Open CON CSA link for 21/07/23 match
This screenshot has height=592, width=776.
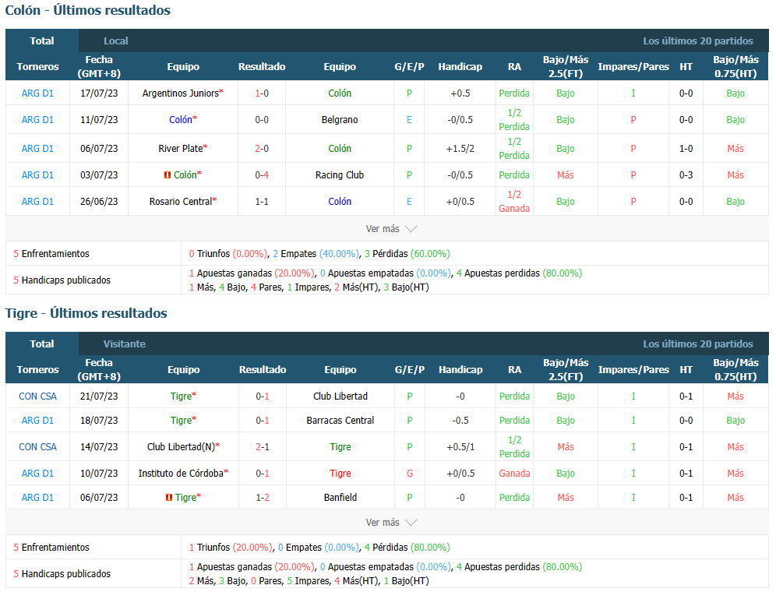click(x=37, y=396)
